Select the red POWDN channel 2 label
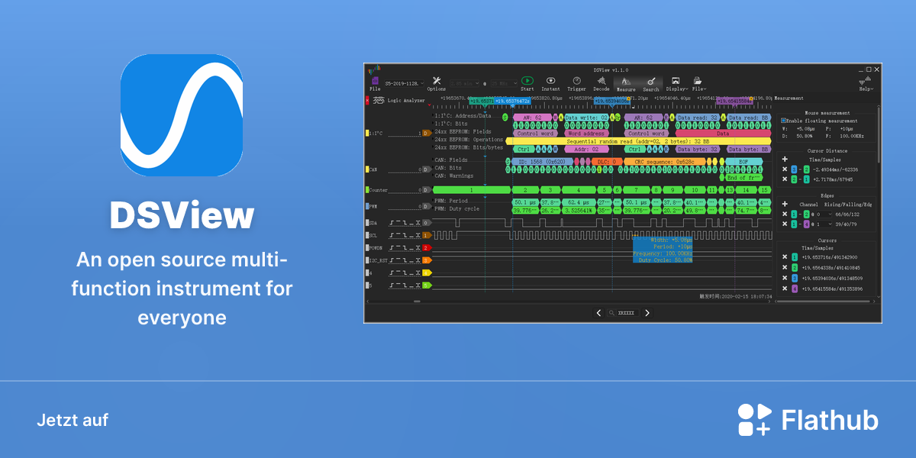 coord(426,247)
